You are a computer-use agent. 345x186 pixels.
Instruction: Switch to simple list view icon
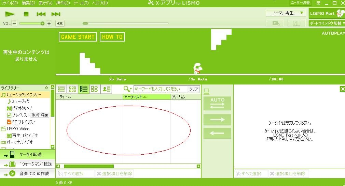click(x=61, y=89)
